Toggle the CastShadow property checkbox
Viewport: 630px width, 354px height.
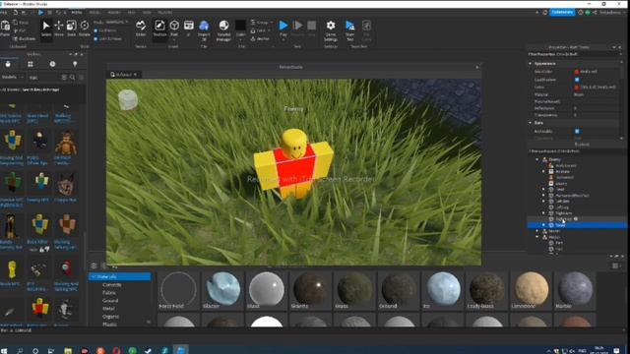click(x=577, y=80)
